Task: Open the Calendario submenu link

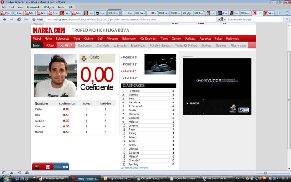Action: click(x=103, y=45)
